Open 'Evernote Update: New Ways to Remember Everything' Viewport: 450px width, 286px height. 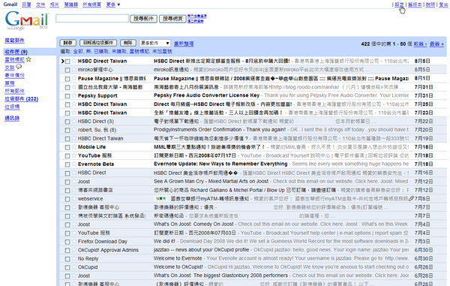tap(220, 164)
